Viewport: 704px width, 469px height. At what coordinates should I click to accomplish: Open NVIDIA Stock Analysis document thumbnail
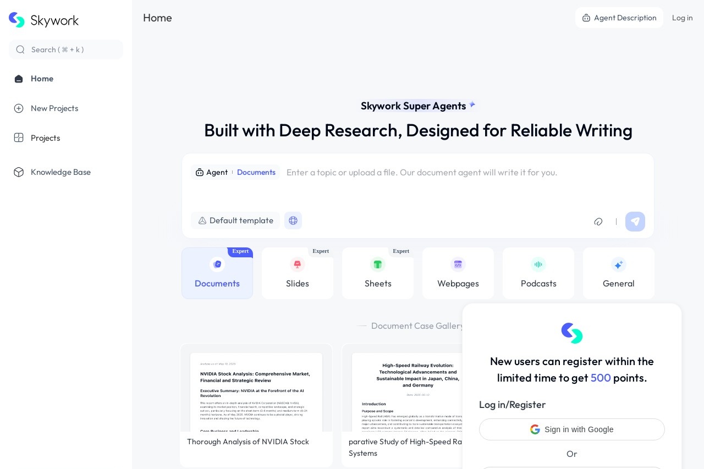pos(256,392)
